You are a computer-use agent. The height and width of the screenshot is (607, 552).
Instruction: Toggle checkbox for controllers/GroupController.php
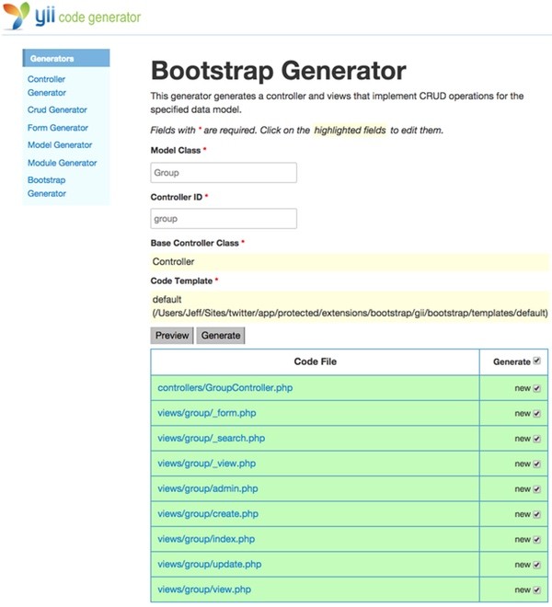click(x=537, y=388)
